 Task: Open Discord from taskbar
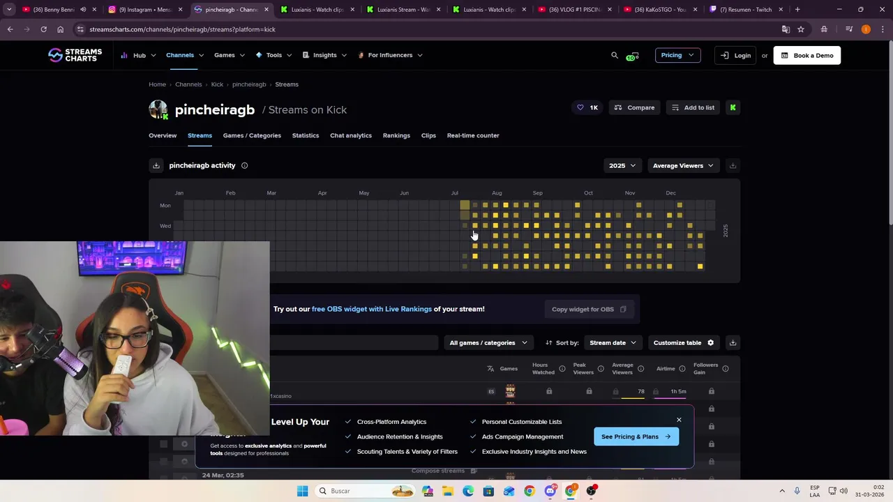coord(550,491)
